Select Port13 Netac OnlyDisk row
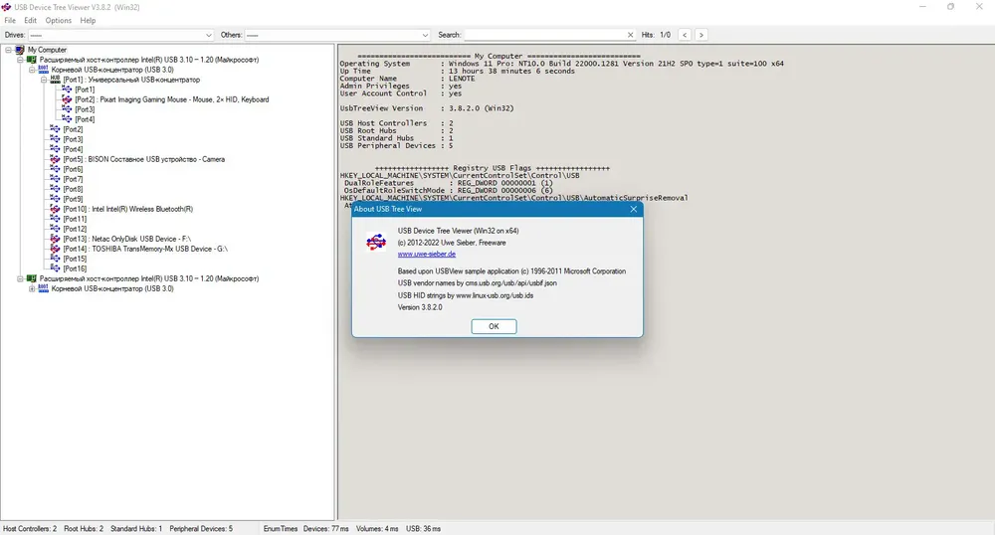Image resolution: width=995 pixels, height=535 pixels. click(x=127, y=239)
